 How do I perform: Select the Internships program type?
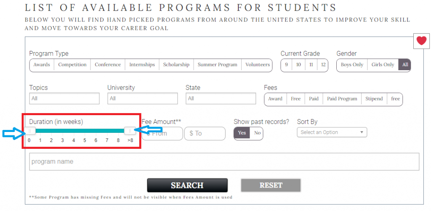142,65
